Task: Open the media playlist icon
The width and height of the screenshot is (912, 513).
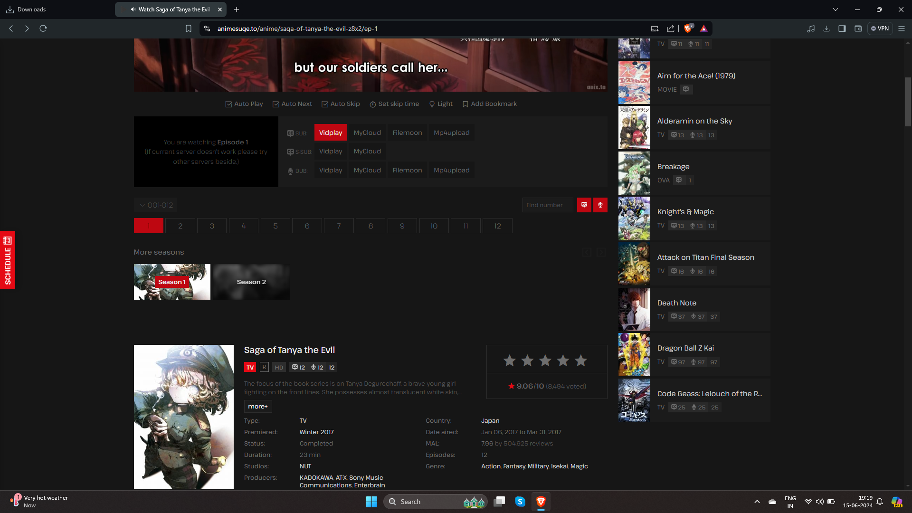Action: click(811, 28)
